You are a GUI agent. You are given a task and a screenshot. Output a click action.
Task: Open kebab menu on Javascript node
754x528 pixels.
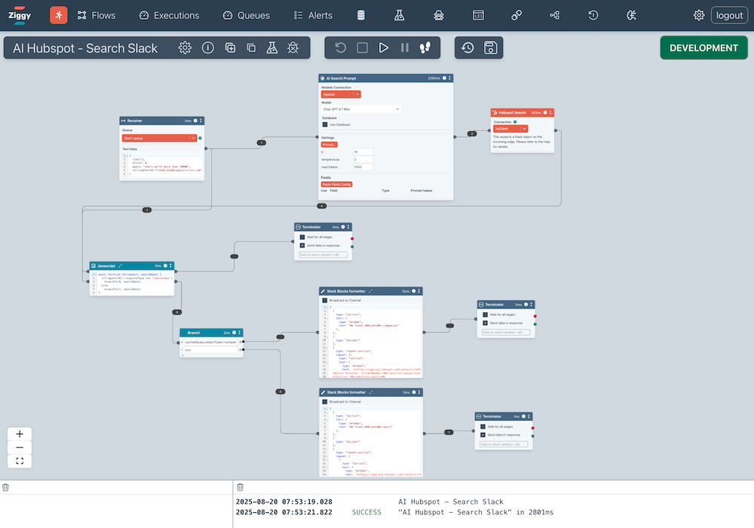click(x=170, y=266)
